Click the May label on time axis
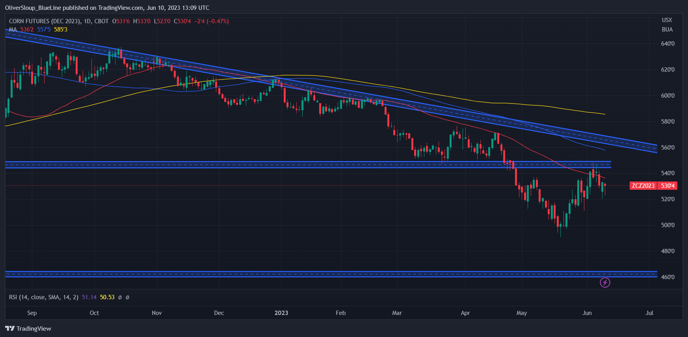The image size is (688, 337). pyautogui.click(x=522, y=313)
